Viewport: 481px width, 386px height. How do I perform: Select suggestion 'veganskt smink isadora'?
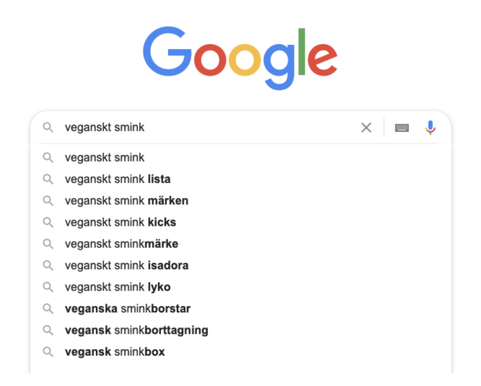click(x=126, y=265)
